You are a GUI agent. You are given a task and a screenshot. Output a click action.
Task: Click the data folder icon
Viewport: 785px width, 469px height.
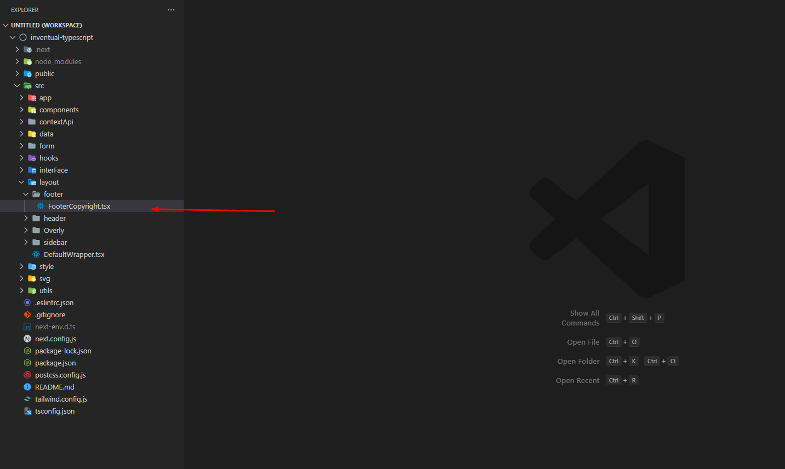(32, 134)
